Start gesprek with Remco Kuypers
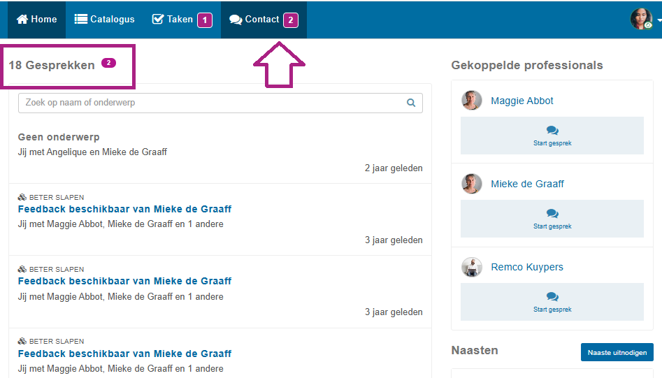662x378 pixels. point(552,302)
